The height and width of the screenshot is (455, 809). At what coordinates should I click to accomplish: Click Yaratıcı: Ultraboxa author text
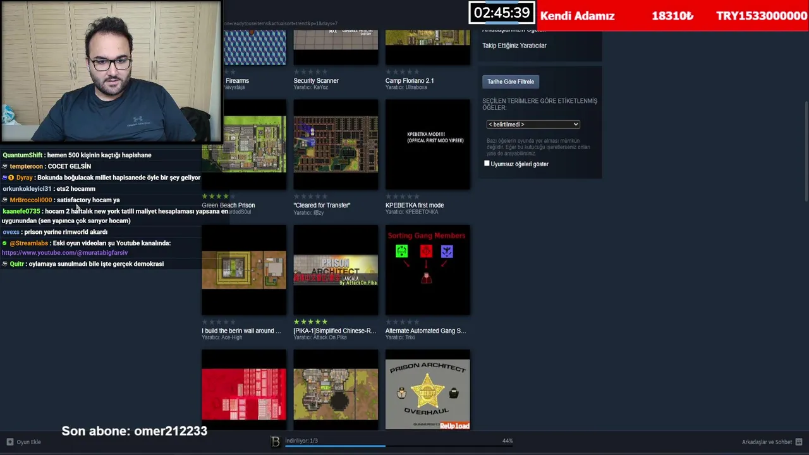(x=406, y=87)
